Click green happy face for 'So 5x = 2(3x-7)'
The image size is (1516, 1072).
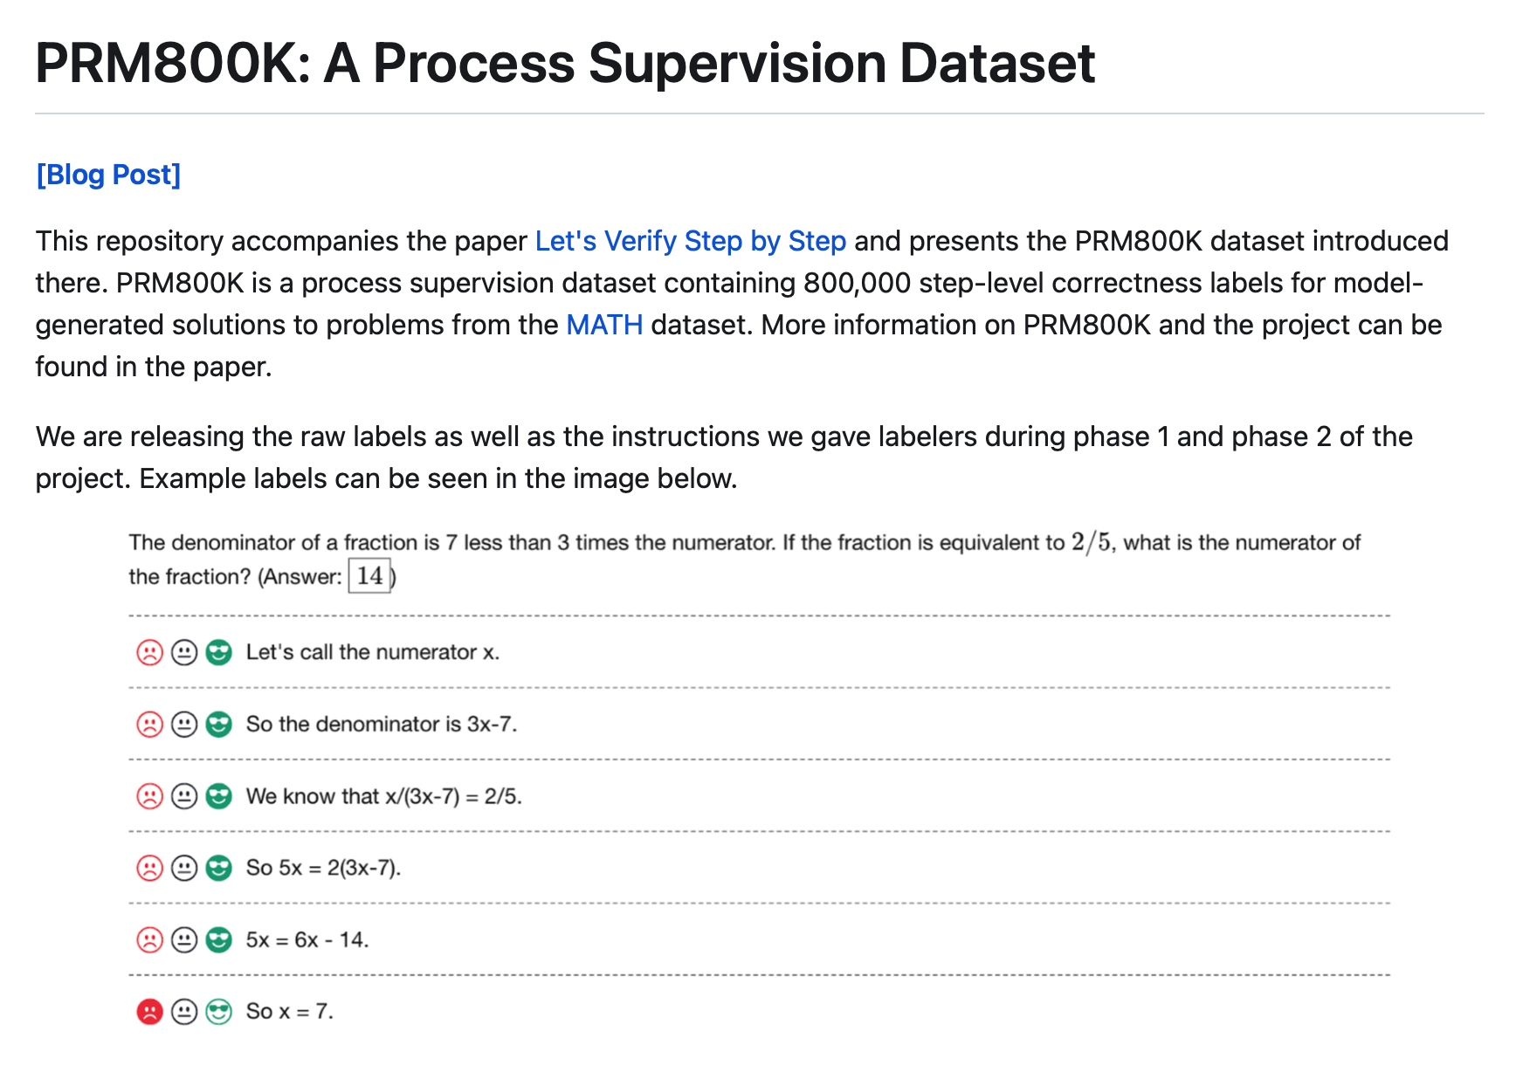(x=218, y=868)
